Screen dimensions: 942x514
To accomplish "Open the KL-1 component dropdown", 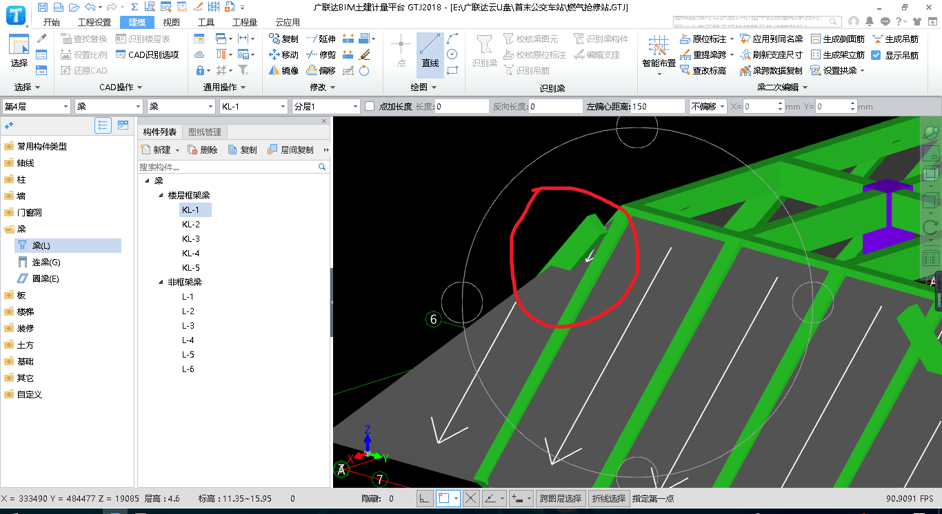I will click(253, 106).
